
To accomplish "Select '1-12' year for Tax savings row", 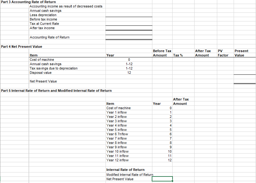I will pyautogui.click(x=129, y=68).
